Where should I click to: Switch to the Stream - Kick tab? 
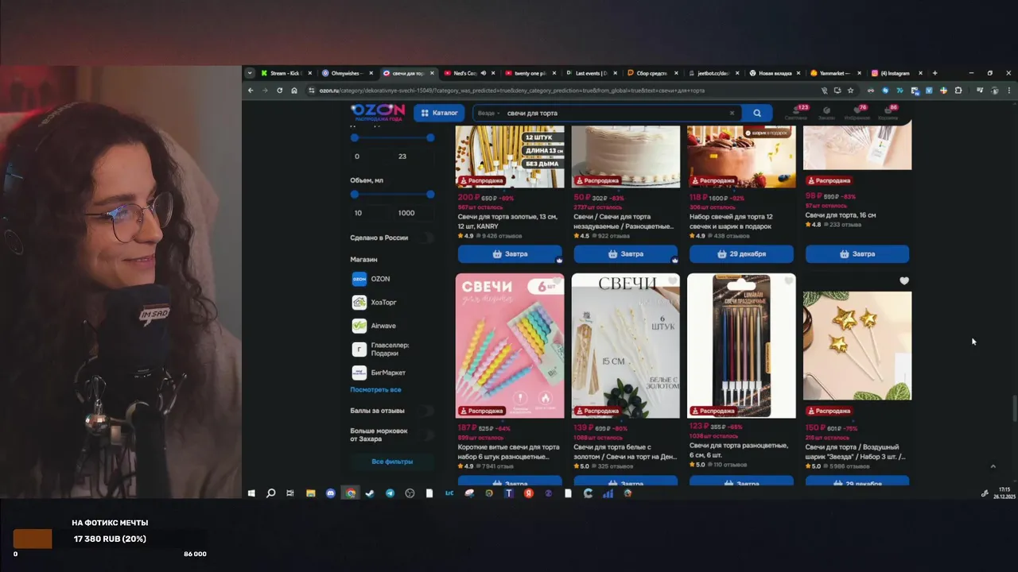286,73
